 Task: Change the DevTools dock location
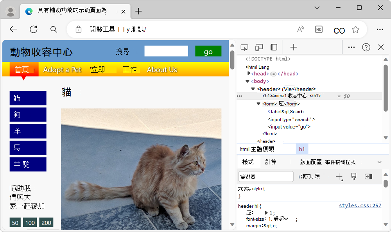(x=273, y=47)
